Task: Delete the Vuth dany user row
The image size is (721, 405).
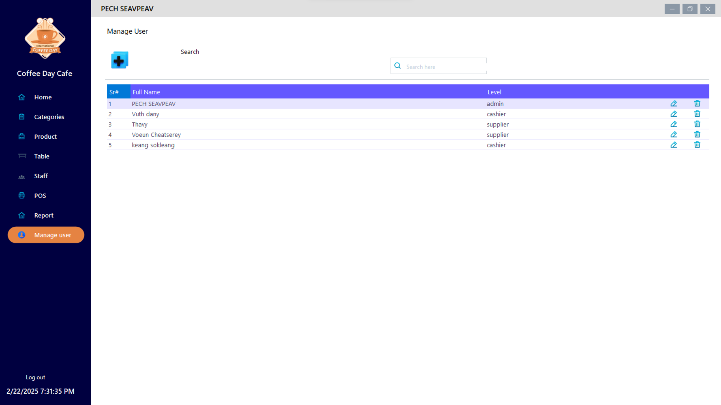Action: tap(697, 114)
